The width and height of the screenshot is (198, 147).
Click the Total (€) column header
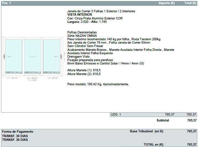pyautogui.click(x=190, y=3)
